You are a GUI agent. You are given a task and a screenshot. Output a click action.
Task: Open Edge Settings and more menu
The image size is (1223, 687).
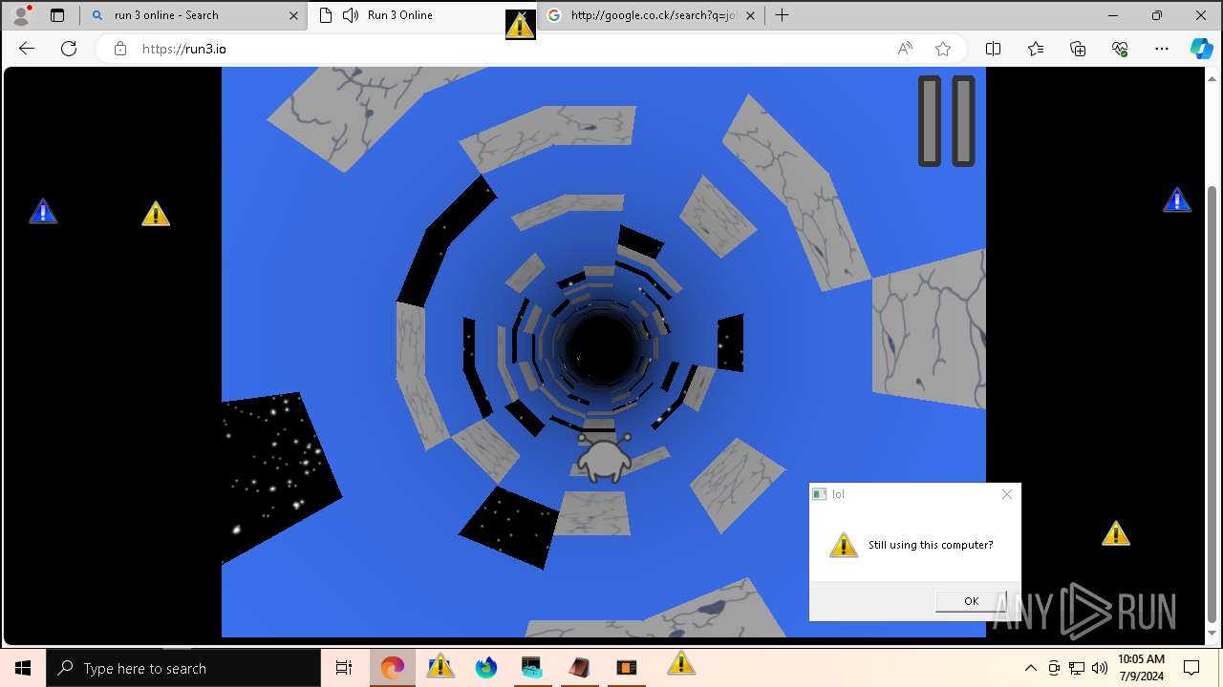[x=1162, y=49]
